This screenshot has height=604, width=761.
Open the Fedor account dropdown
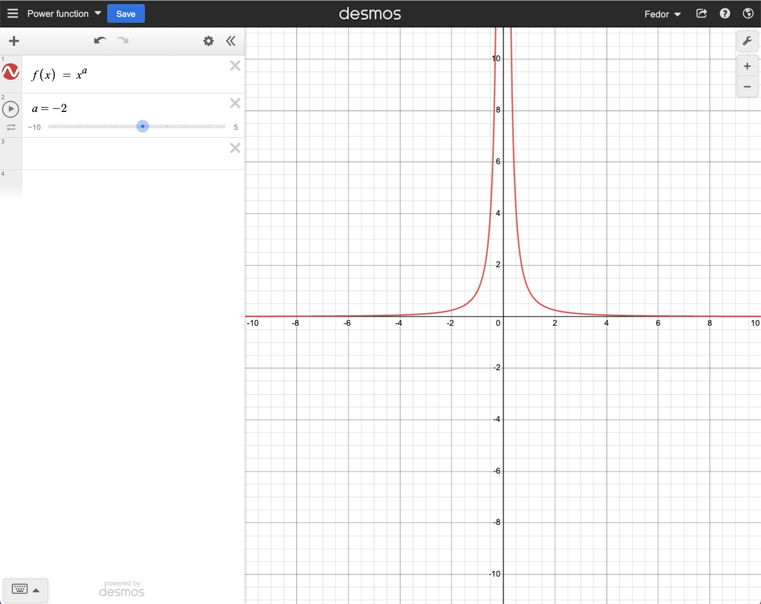pyautogui.click(x=662, y=14)
